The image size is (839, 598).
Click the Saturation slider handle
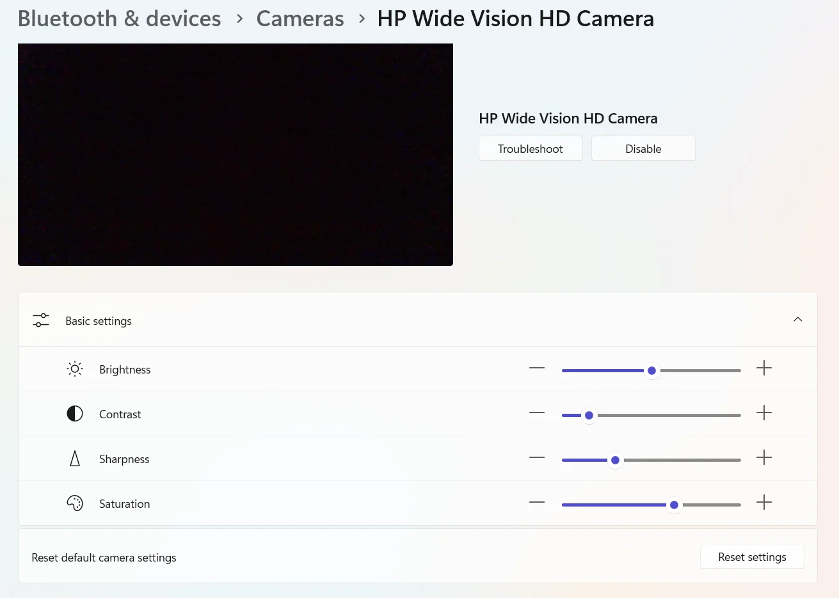(674, 505)
